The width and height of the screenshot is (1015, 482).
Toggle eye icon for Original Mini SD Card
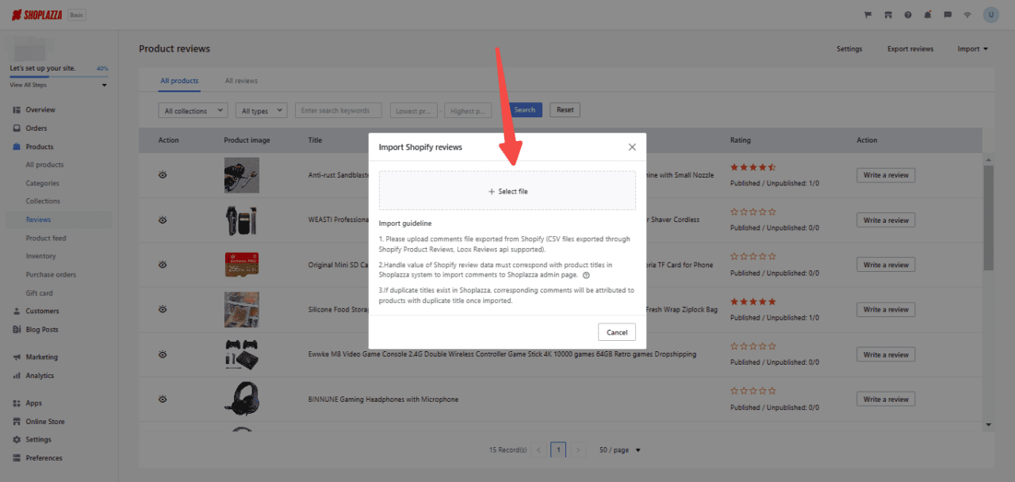click(163, 265)
